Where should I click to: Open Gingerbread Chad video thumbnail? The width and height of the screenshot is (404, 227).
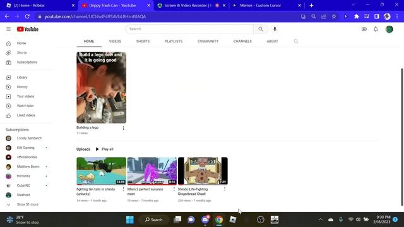pyautogui.click(x=203, y=171)
